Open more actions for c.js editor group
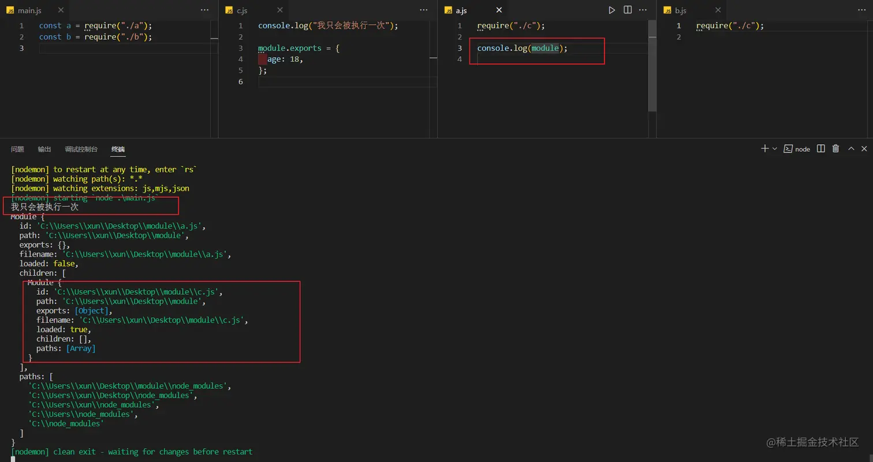The height and width of the screenshot is (462, 873). point(424,10)
